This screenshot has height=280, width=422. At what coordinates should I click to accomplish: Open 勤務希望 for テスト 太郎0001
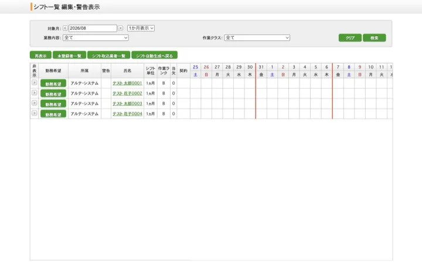coord(53,84)
